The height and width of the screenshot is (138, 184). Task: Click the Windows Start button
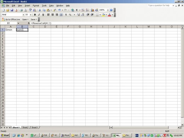click(5, 135)
